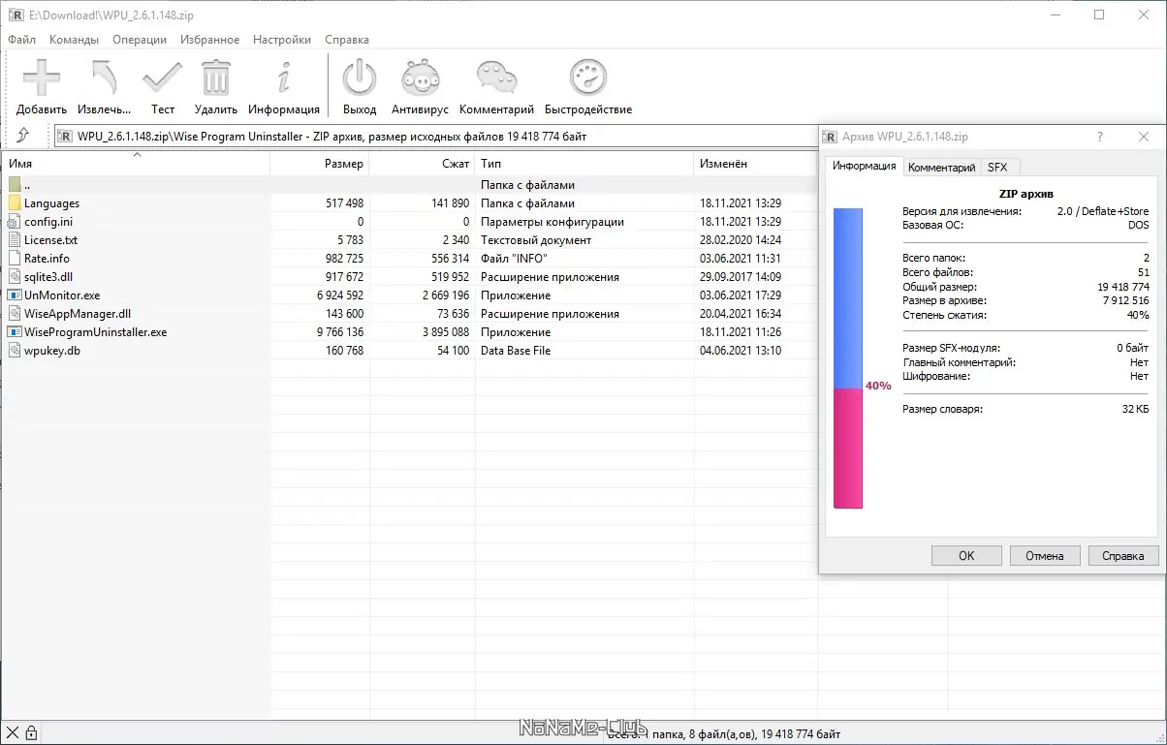Image resolution: width=1167 pixels, height=745 pixels.
Task: Click the WiseProgramUninstaller.exe file icon
Action: pyautogui.click(x=15, y=332)
